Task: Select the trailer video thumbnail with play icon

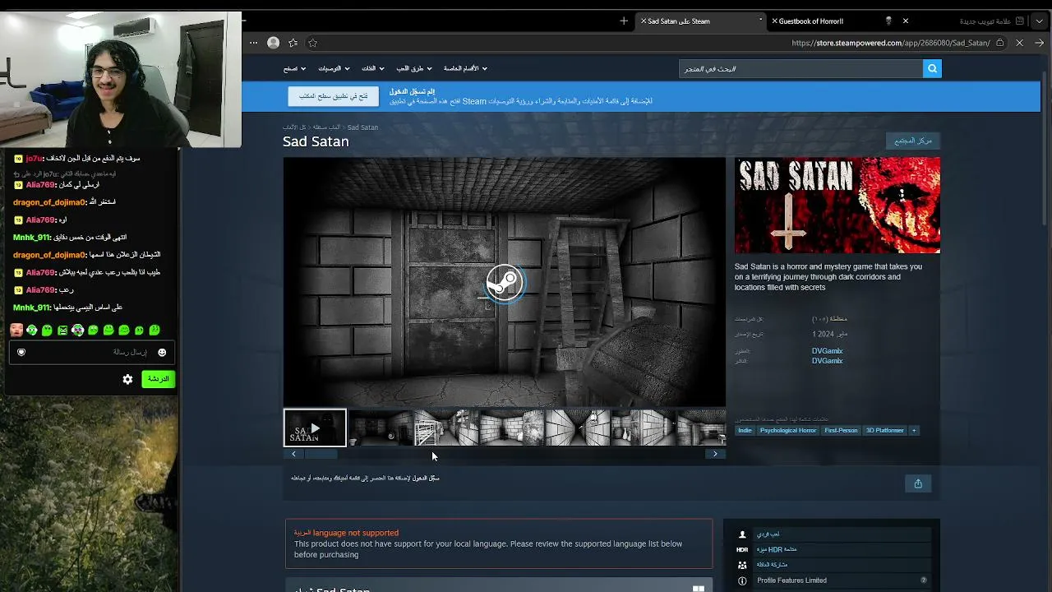Action: [315, 428]
